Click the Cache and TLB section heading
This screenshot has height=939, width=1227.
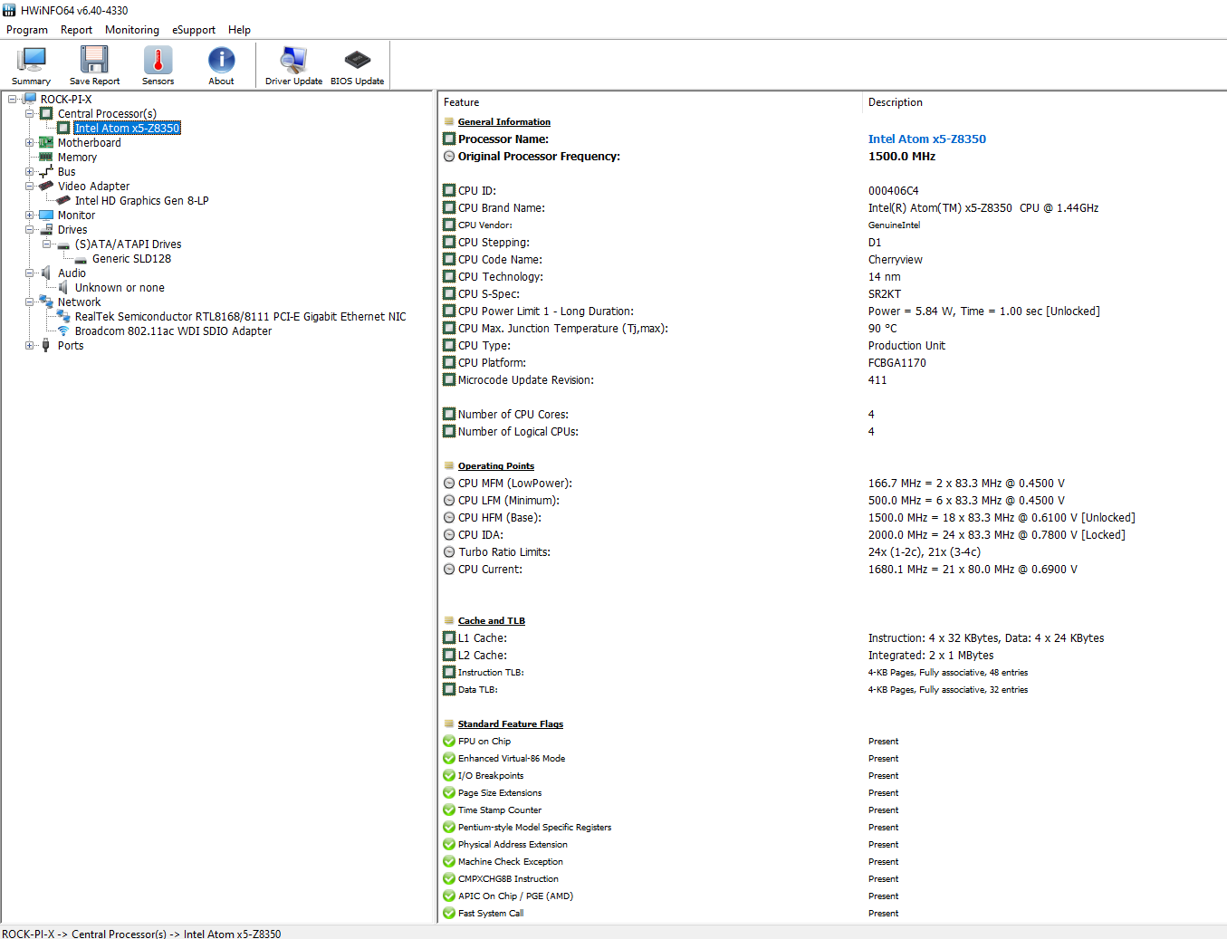[492, 620]
